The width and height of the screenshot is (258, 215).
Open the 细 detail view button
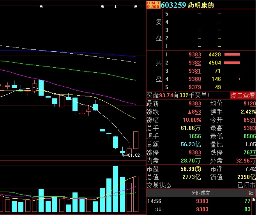251,193
